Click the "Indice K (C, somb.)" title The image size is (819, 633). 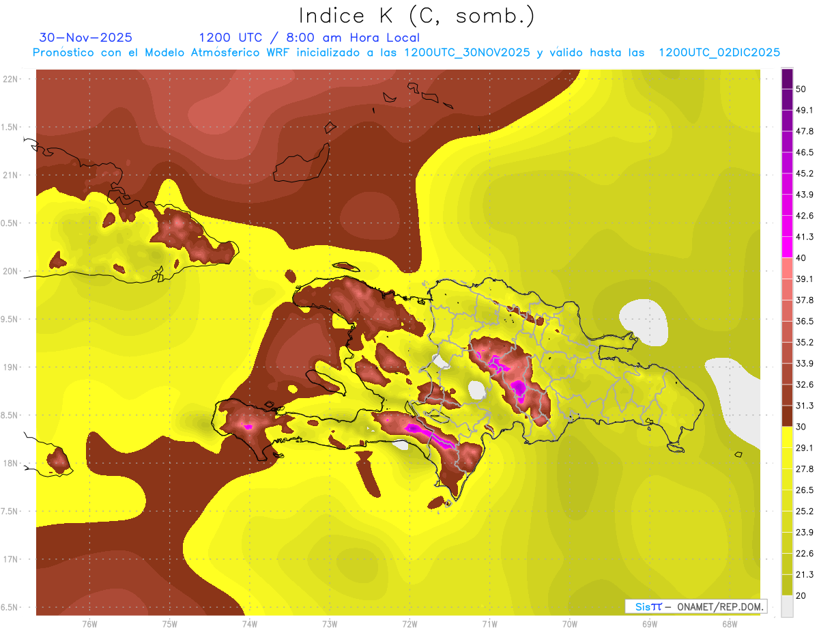(x=416, y=16)
